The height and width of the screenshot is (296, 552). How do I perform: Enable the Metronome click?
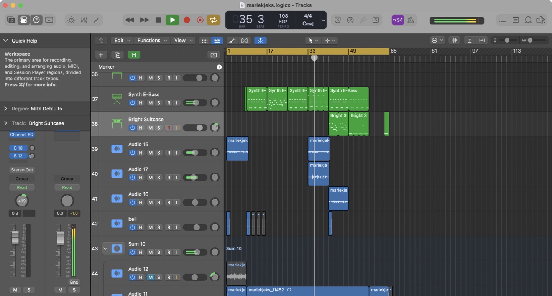[x=411, y=20]
